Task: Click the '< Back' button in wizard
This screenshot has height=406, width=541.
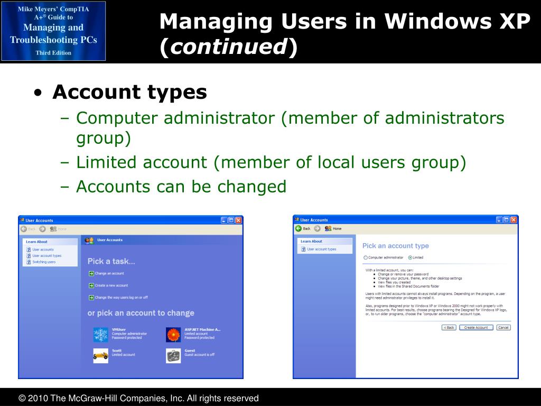Action: click(449, 328)
